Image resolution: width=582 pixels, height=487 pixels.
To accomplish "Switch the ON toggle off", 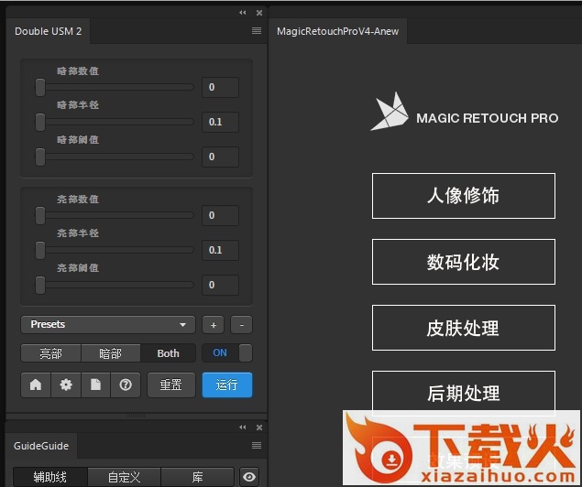I will pos(227,352).
